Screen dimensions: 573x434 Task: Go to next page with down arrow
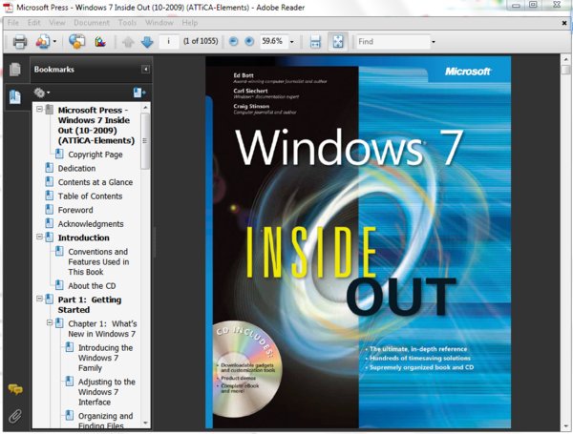coord(147,42)
